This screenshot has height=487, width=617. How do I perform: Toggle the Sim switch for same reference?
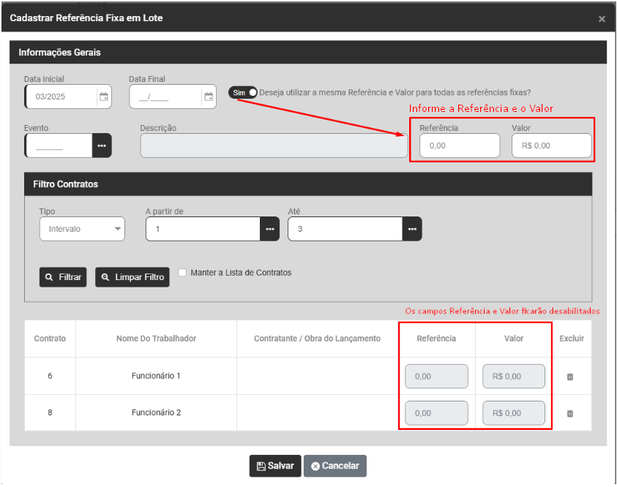(x=243, y=93)
